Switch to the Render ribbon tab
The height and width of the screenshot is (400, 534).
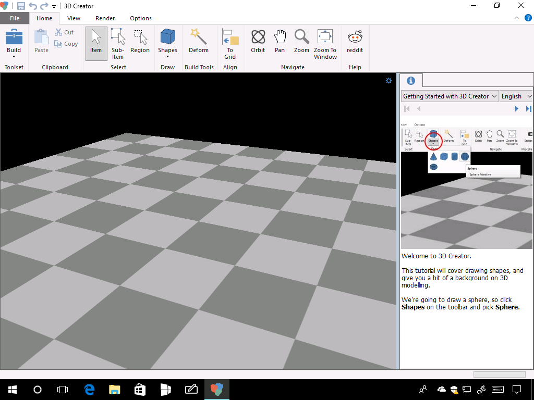pos(105,18)
